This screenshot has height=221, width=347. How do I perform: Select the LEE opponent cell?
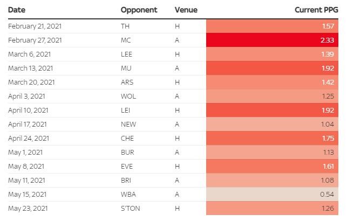point(126,54)
